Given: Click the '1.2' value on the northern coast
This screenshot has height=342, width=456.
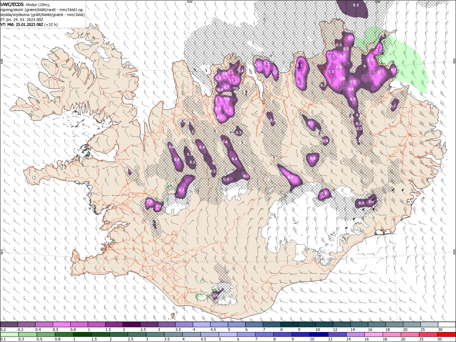Looking at the screenshot, I should (266, 63).
